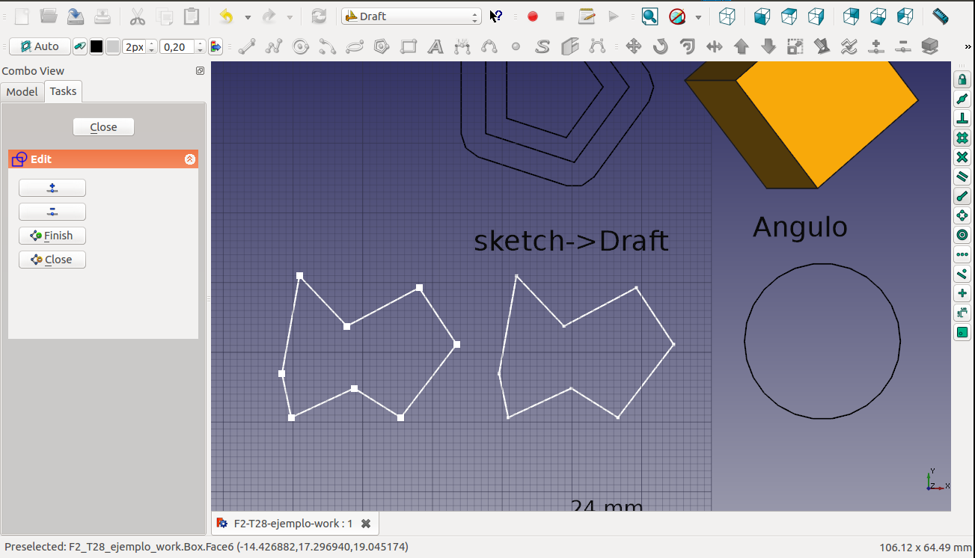Click the measure distance ruler icon
The width and height of the screenshot is (975, 558).
pyautogui.click(x=941, y=16)
